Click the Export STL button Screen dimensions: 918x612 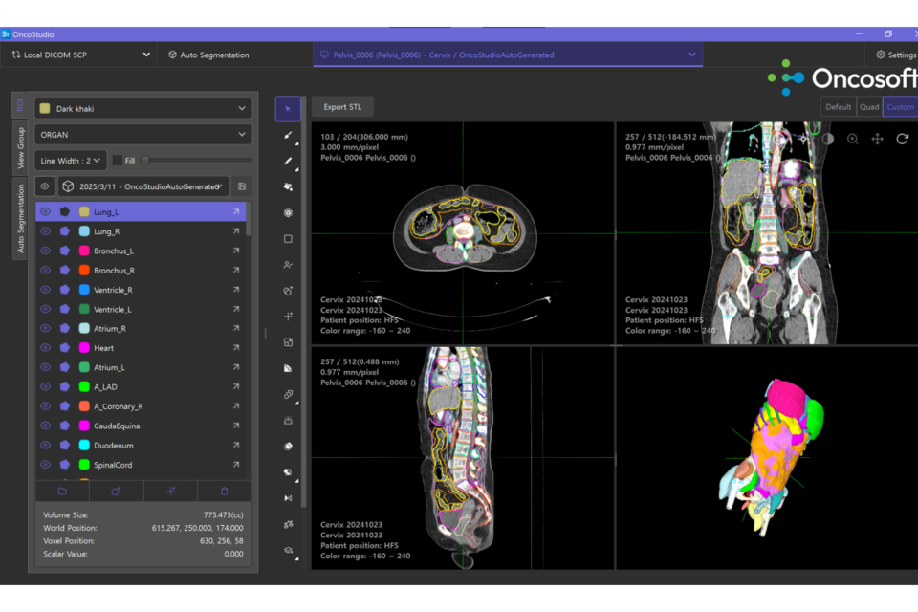tap(341, 106)
